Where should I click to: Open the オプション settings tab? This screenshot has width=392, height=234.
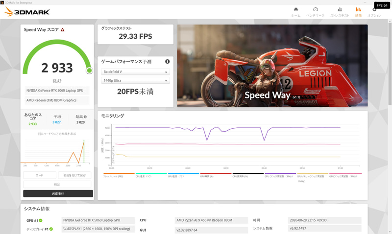click(374, 12)
